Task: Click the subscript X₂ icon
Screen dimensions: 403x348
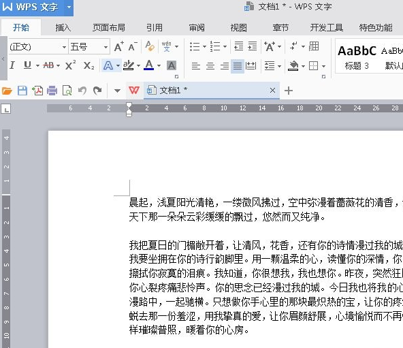Action: click(88, 65)
